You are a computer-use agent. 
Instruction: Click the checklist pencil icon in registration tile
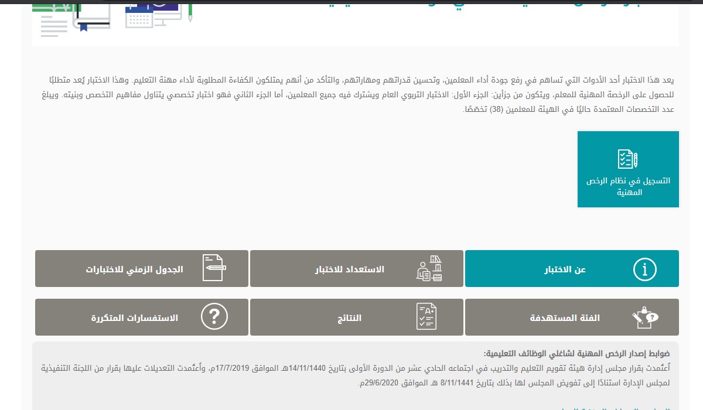(628, 159)
